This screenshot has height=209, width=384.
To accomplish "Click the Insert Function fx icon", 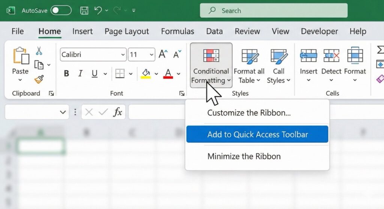I will coord(118,112).
